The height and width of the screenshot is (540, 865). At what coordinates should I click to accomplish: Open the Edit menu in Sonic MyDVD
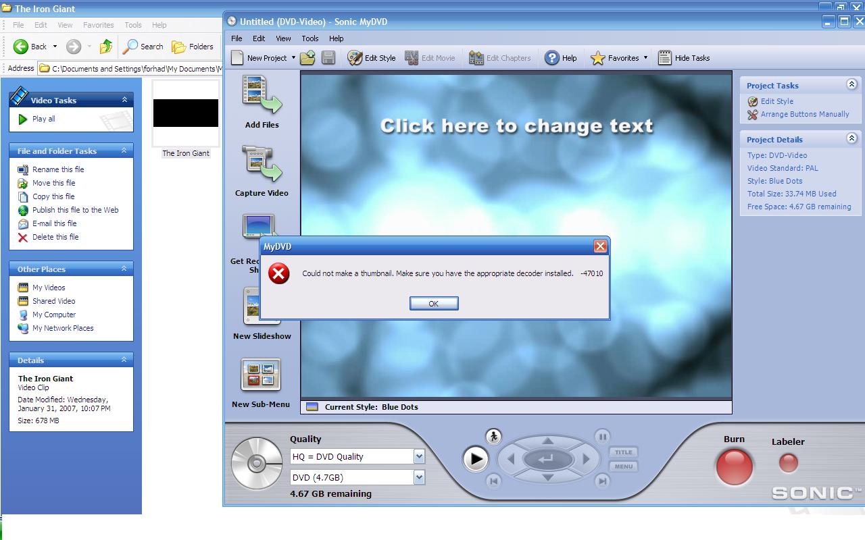pyautogui.click(x=259, y=38)
